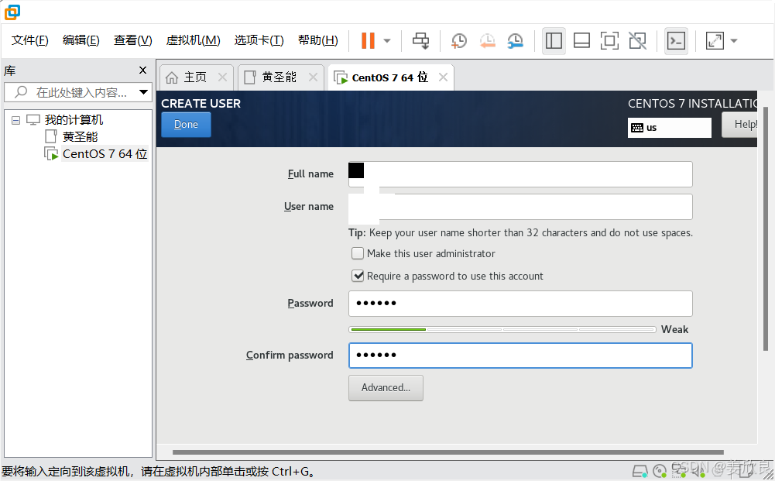Open the library search dropdown arrow
Viewport: 775px width, 481px height.
143,92
